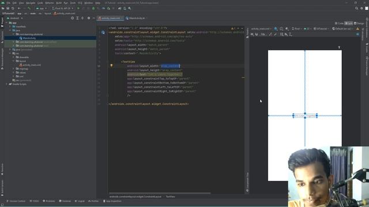Select the drawable folder in tree
Image resolution: width=369 pixels, height=207 pixels.
click(24, 57)
